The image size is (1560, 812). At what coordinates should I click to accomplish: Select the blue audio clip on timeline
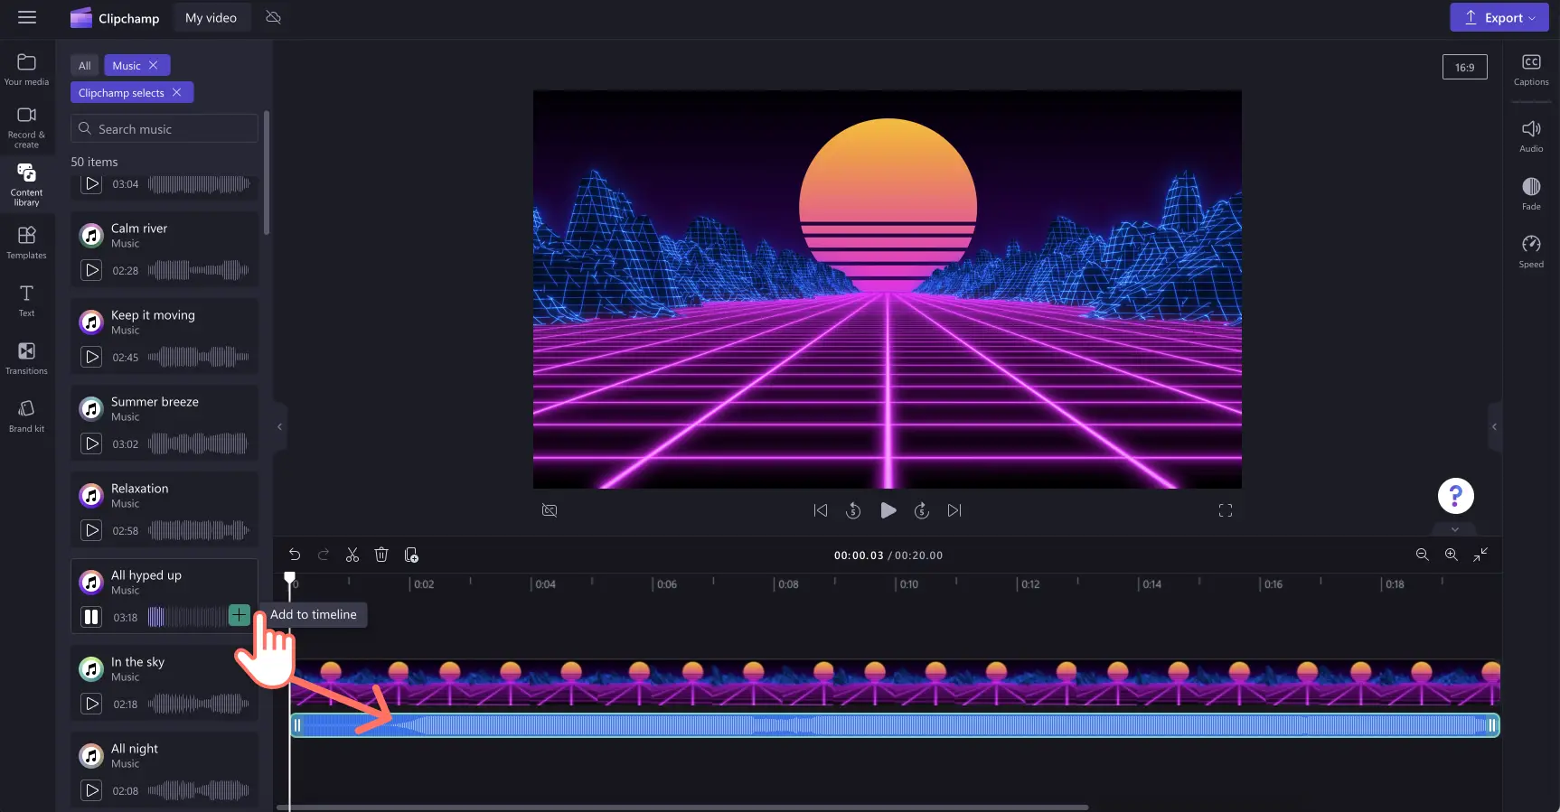pos(895,725)
